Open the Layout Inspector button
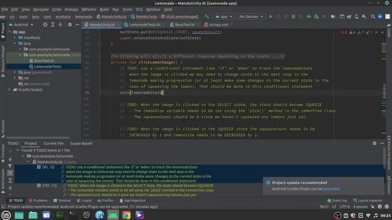Screen dimensions: 392x220 pos(367,200)
